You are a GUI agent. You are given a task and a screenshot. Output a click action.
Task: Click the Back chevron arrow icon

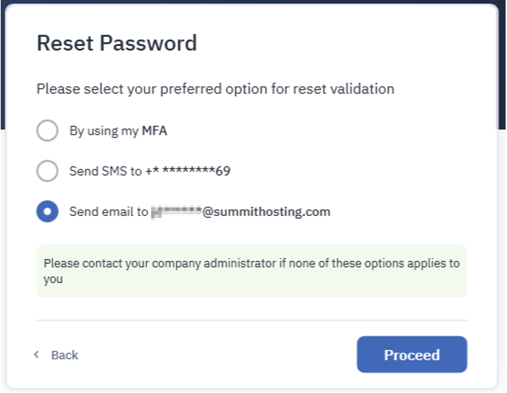pyautogui.click(x=37, y=355)
